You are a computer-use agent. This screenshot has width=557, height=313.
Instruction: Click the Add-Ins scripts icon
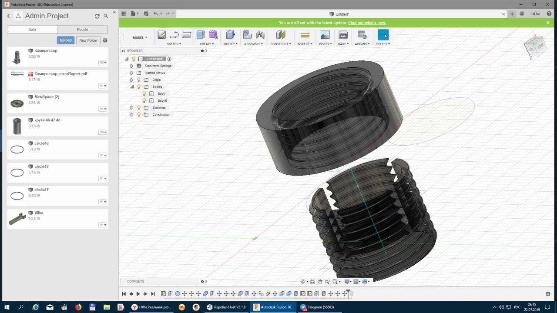[362, 35]
